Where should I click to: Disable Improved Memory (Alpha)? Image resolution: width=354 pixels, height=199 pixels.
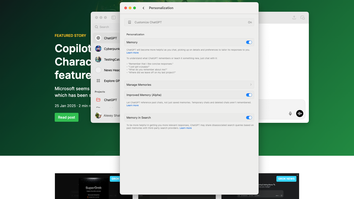[x=249, y=95]
